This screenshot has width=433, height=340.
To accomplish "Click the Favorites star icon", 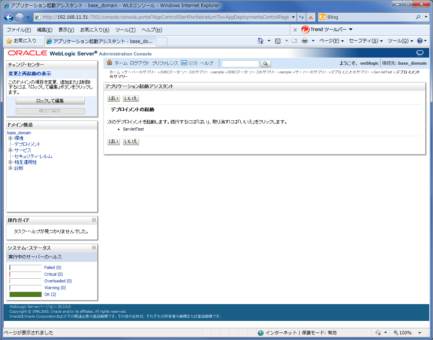I will point(9,41).
